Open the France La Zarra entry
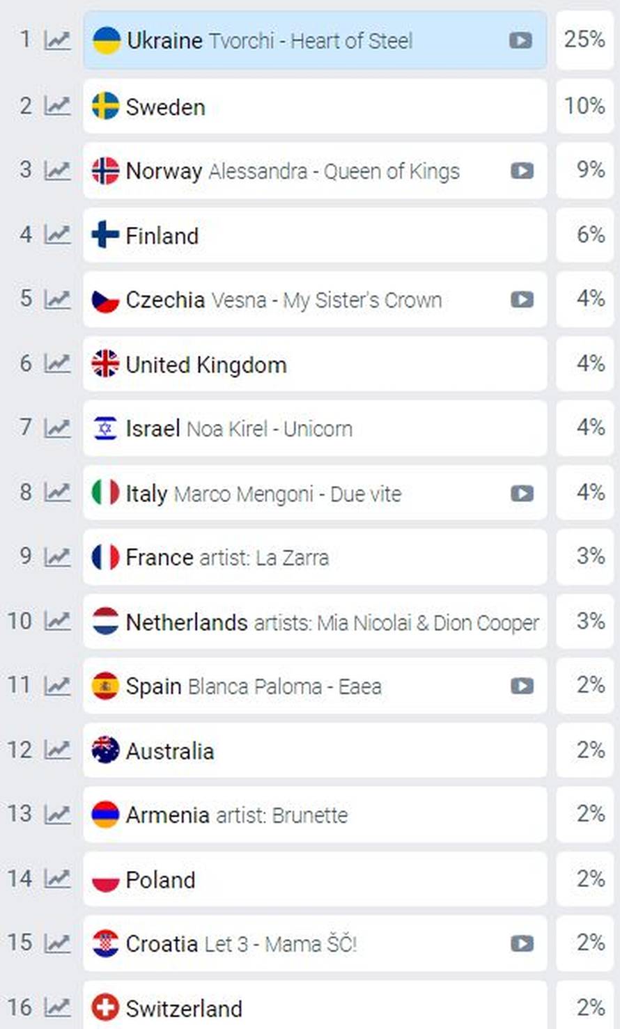Screen dimensions: 620x1029 (227, 557)
